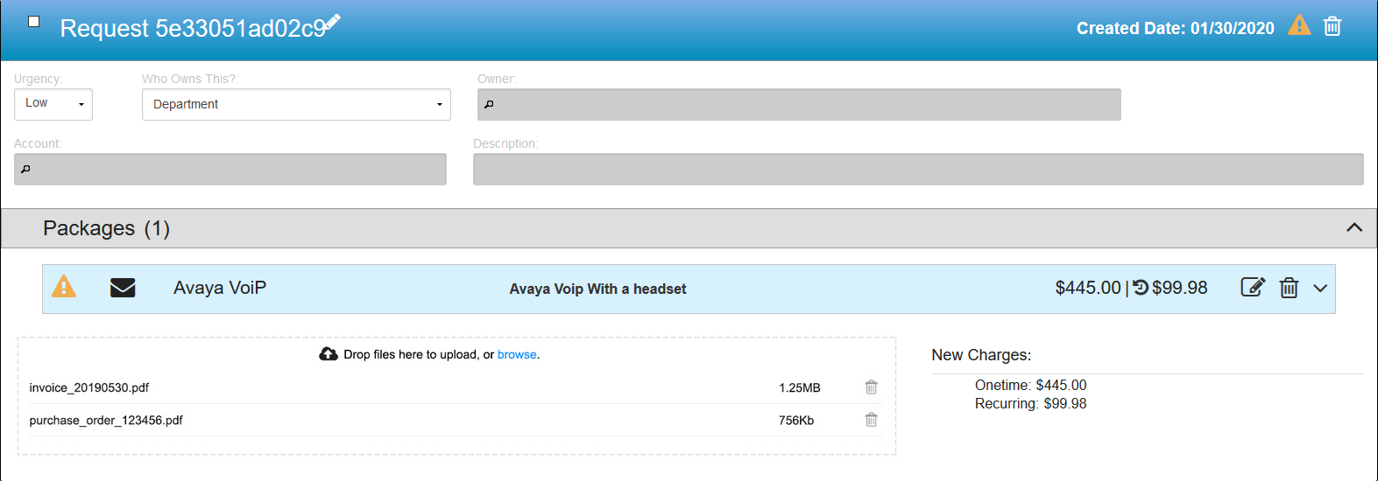Image resolution: width=1378 pixels, height=481 pixels.
Task: Open the Urgency dropdown
Action: 53,104
